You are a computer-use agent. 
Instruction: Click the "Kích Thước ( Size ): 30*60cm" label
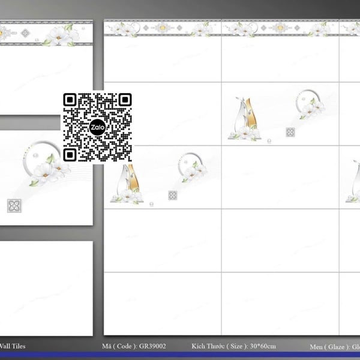click(x=233, y=346)
